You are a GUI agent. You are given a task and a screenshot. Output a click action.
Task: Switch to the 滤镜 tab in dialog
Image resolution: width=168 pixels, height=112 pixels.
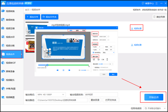(x=77, y=30)
